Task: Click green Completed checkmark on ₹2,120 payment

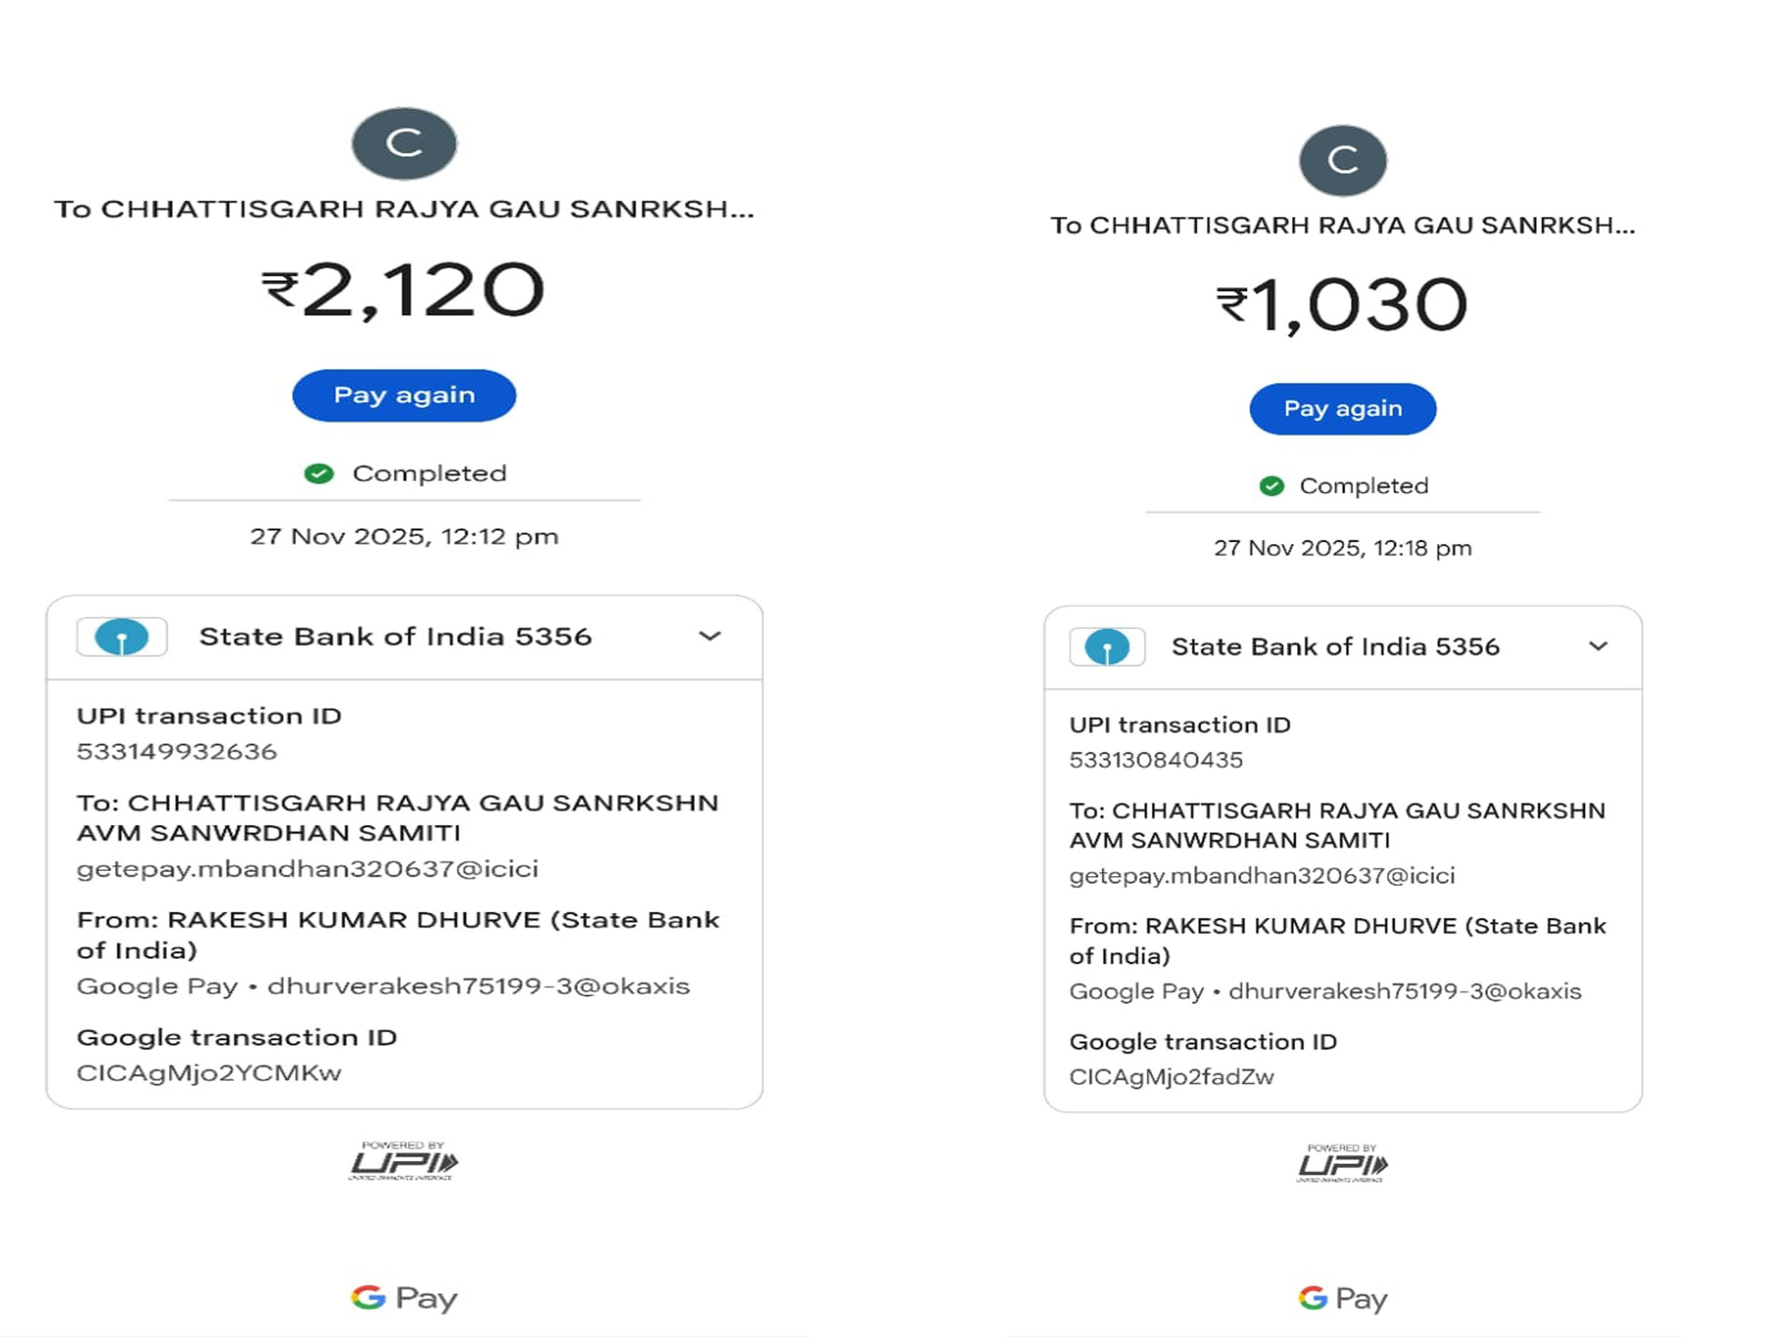Action: pyautogui.click(x=319, y=474)
